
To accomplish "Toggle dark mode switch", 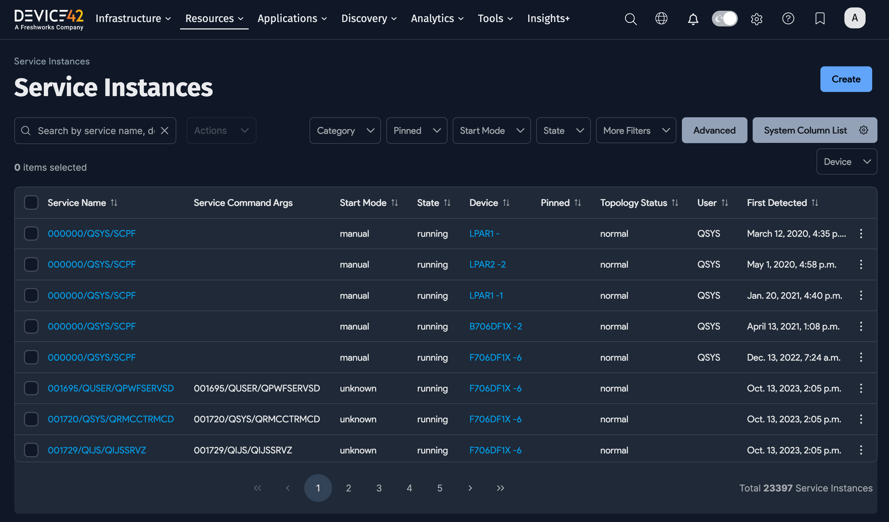I will (725, 19).
